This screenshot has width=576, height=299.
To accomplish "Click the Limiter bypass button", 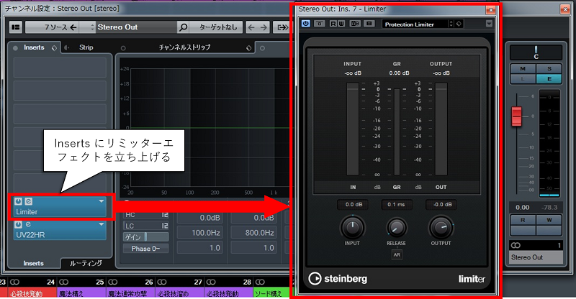I will pos(320,24).
